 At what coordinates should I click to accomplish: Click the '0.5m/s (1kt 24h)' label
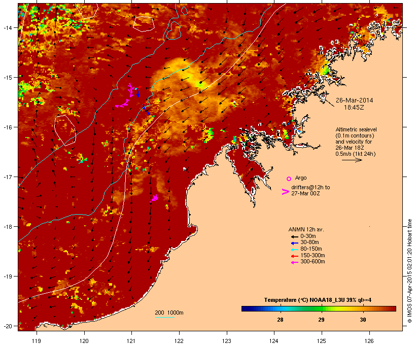pyautogui.click(x=356, y=154)
